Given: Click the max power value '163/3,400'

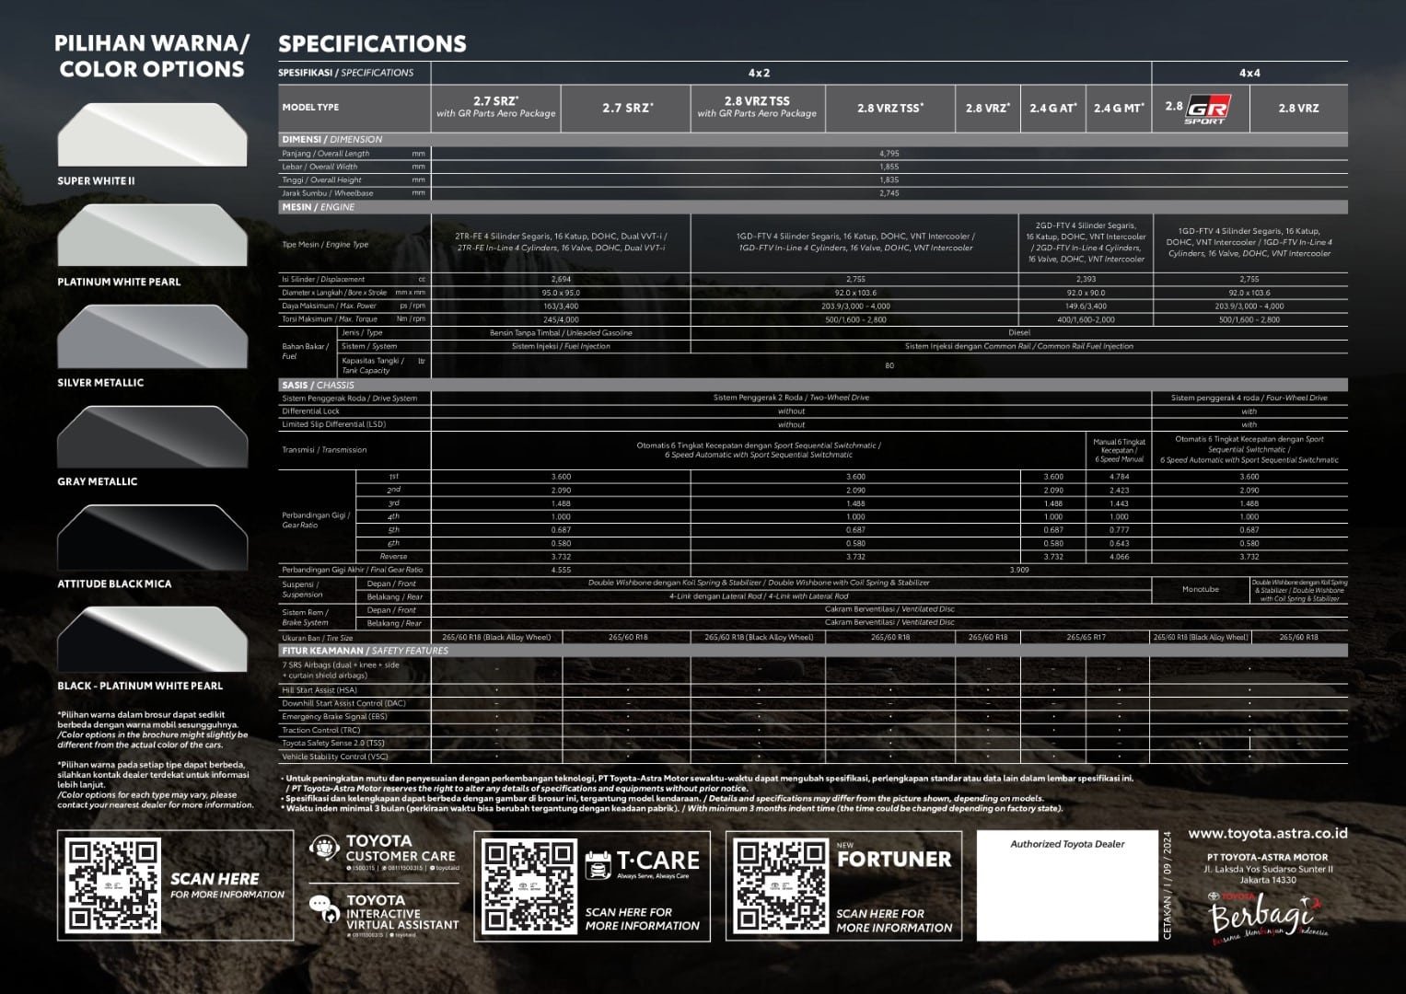Looking at the screenshot, I should coord(561,306).
